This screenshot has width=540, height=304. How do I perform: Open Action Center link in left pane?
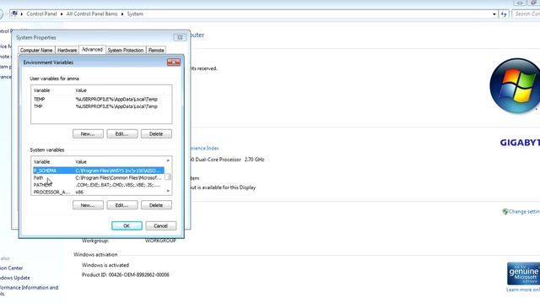point(11,269)
